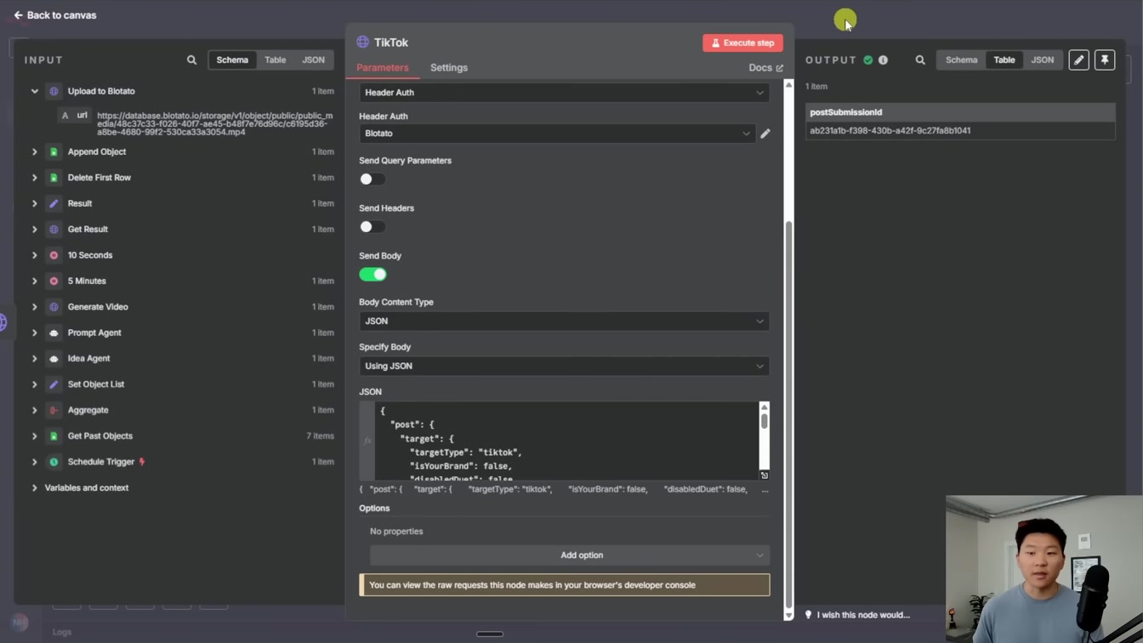Click the Get Past Objects sheets icon
This screenshot has height=643, width=1143.
point(54,436)
